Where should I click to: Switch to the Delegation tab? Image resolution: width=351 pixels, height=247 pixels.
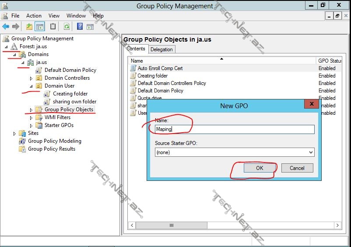click(x=161, y=49)
